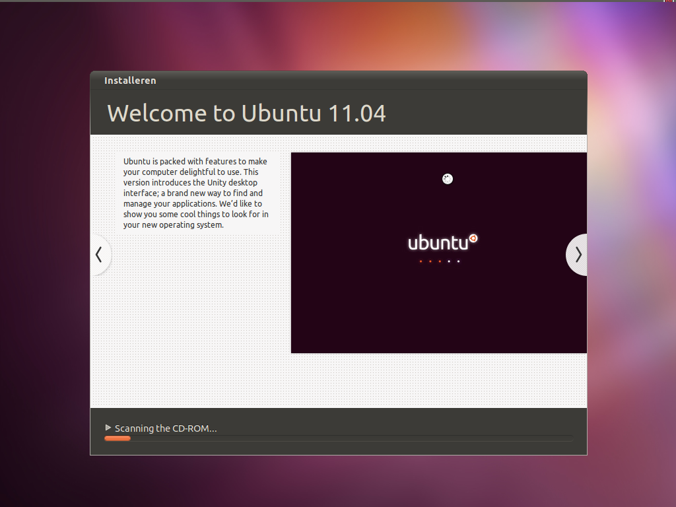Click the ubuntu logo in the slideshow
This screenshot has width=676, height=507.
[x=443, y=243]
